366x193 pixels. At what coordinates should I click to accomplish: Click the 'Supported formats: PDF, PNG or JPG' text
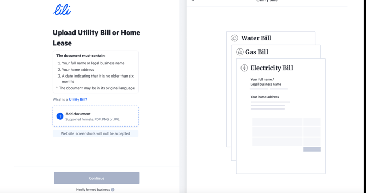pos(93,119)
